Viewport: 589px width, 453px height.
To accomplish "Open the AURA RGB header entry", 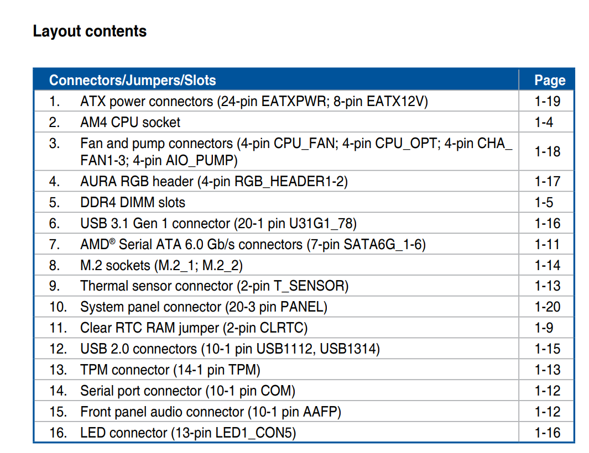I will pyautogui.click(x=213, y=181).
